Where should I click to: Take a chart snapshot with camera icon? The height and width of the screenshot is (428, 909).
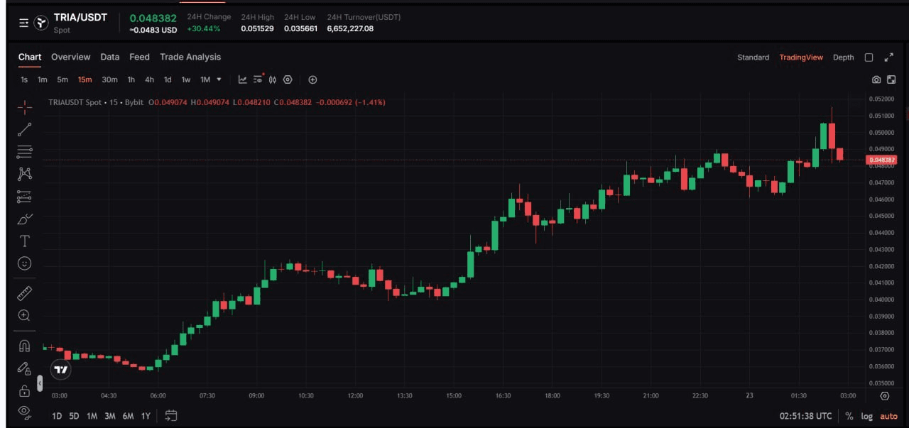click(x=876, y=79)
